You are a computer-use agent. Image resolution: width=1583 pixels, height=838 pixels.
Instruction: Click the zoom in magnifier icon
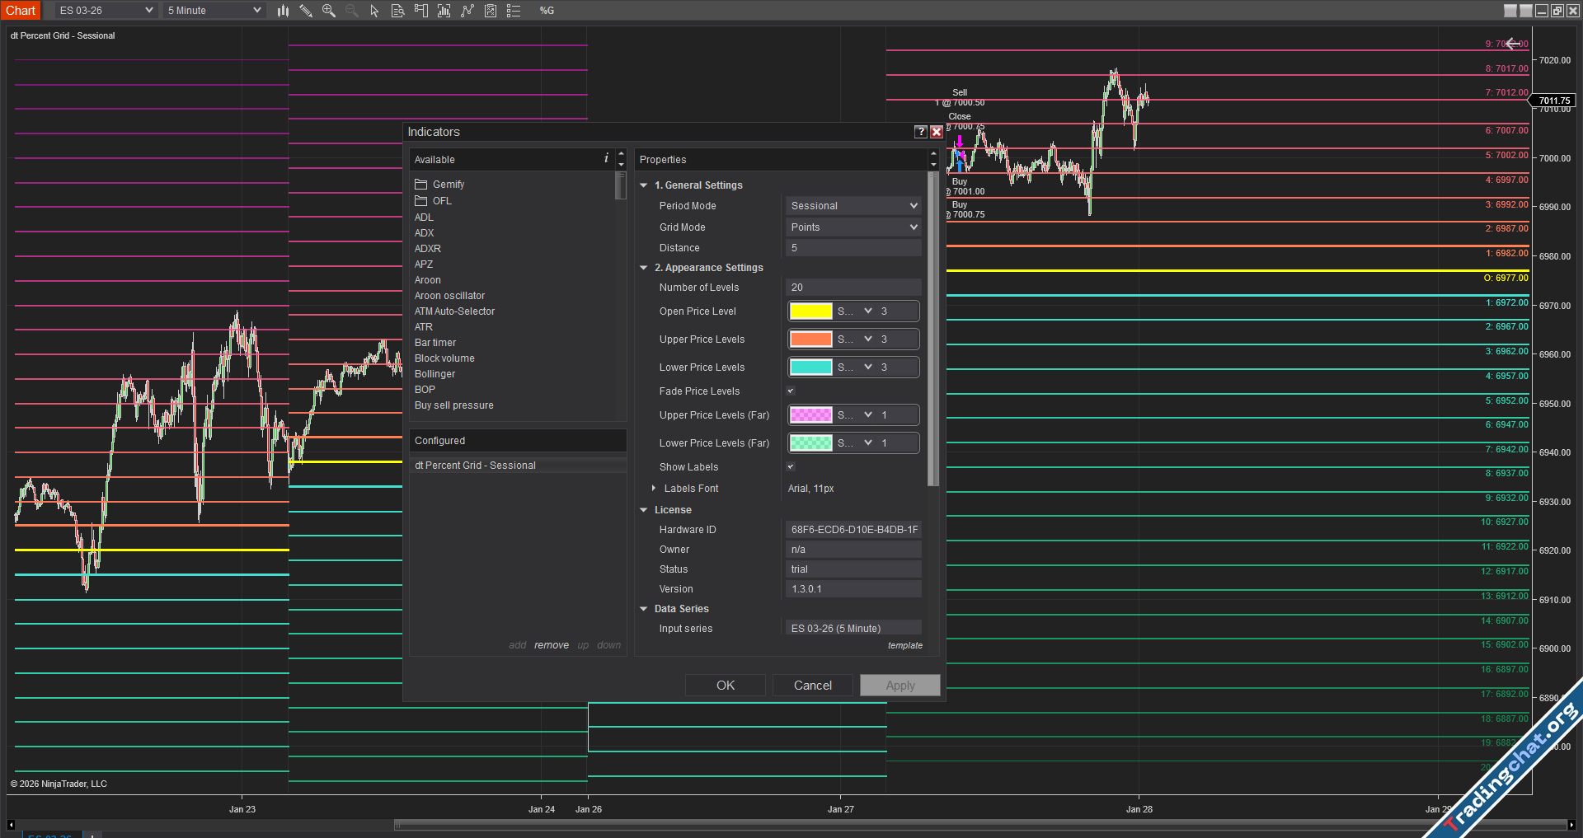(329, 11)
